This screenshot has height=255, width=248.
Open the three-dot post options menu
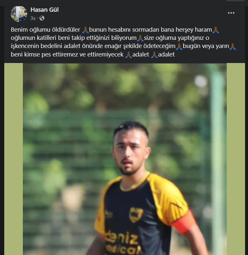point(231,13)
